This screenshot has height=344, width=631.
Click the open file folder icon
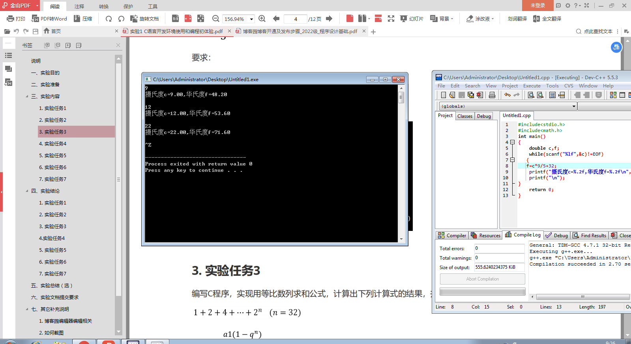(x=7, y=31)
